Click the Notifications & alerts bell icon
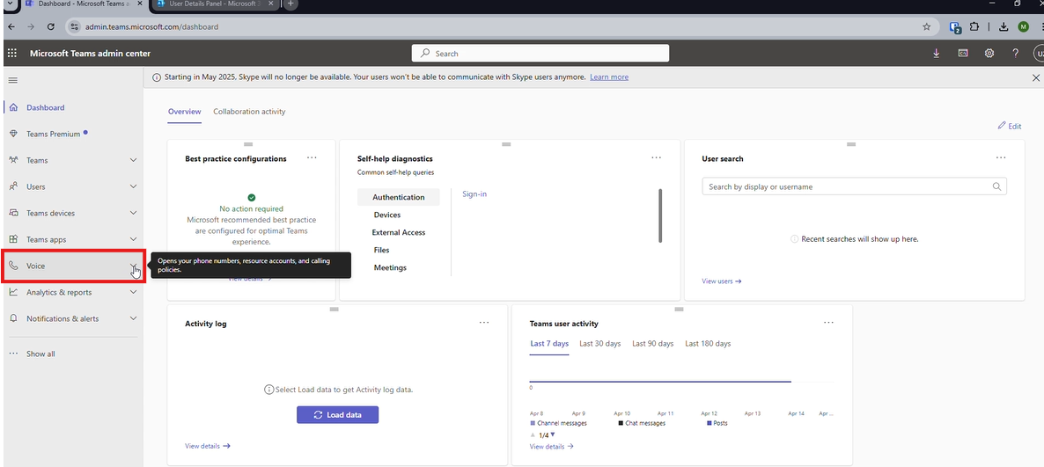Viewport: 1044px width, 467px height. tap(13, 318)
